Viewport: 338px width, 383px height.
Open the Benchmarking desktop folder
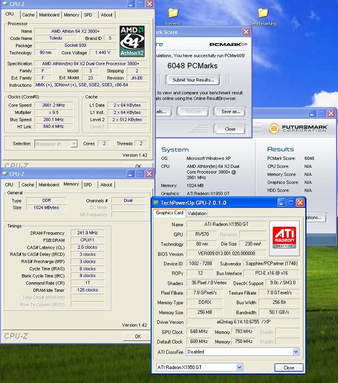coord(263,17)
